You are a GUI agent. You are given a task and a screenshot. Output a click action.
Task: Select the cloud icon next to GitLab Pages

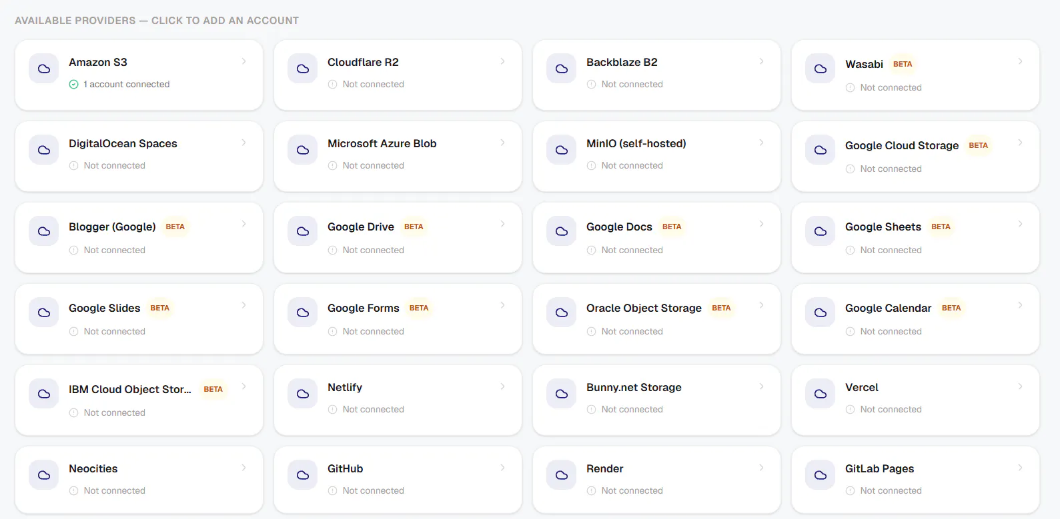pyautogui.click(x=821, y=475)
